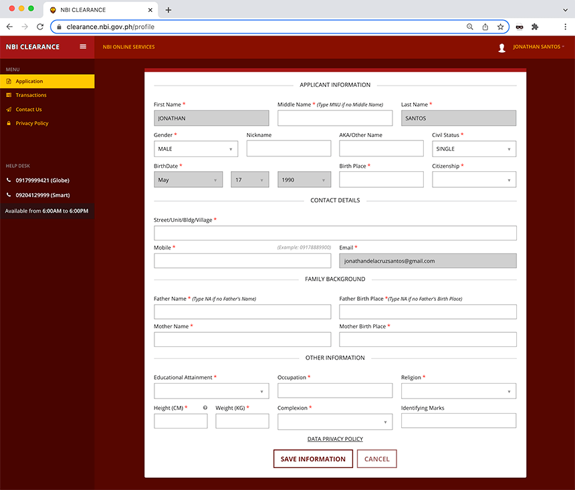This screenshot has height=490, width=575.
Task: Expand the Educational Attainment dropdown
Action: point(211,391)
